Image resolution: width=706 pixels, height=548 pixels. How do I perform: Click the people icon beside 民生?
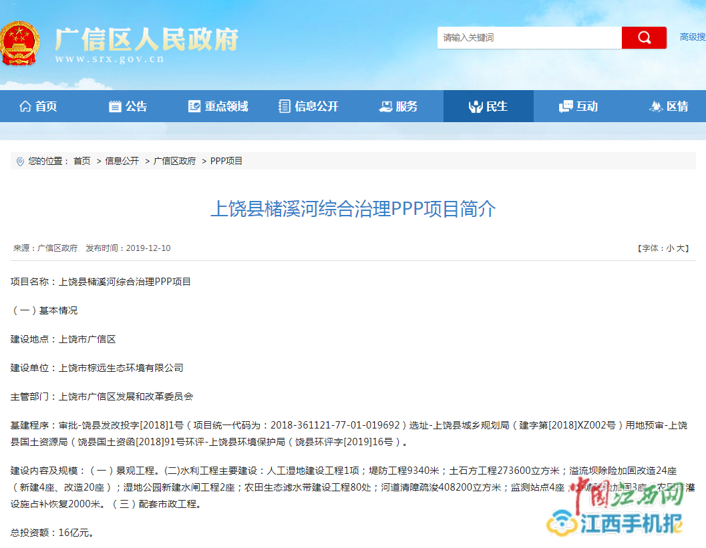(x=476, y=105)
